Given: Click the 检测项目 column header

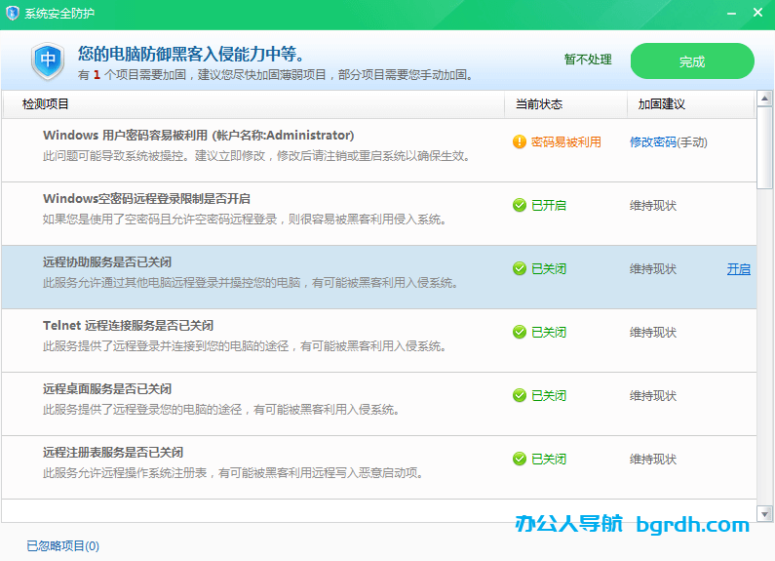Looking at the screenshot, I should (46, 104).
